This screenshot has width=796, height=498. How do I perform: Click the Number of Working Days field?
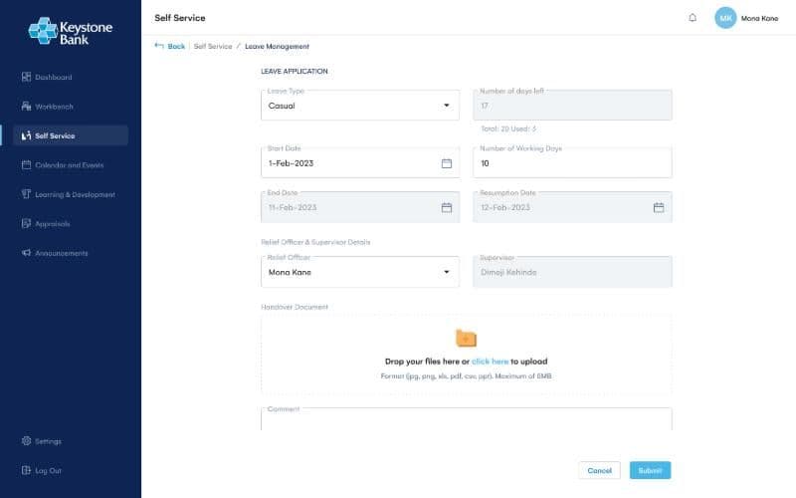click(572, 162)
